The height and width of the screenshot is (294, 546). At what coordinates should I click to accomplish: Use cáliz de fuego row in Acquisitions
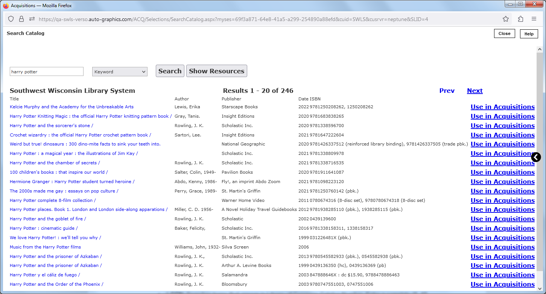click(502, 275)
